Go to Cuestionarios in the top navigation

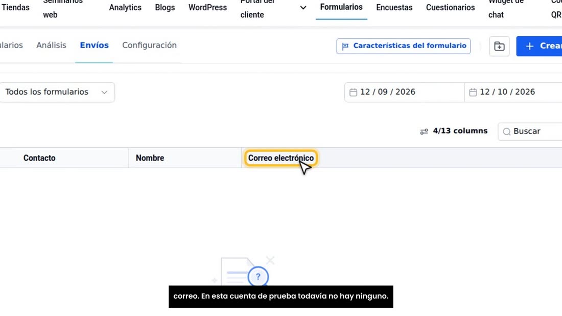pyautogui.click(x=450, y=8)
